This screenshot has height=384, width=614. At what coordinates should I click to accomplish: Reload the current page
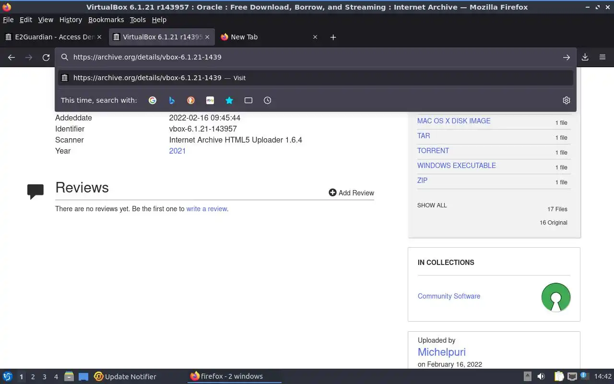tap(46, 57)
